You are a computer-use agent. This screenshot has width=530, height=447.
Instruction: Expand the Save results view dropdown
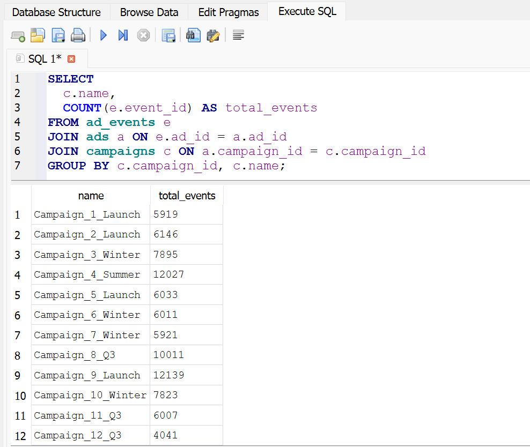point(173,40)
